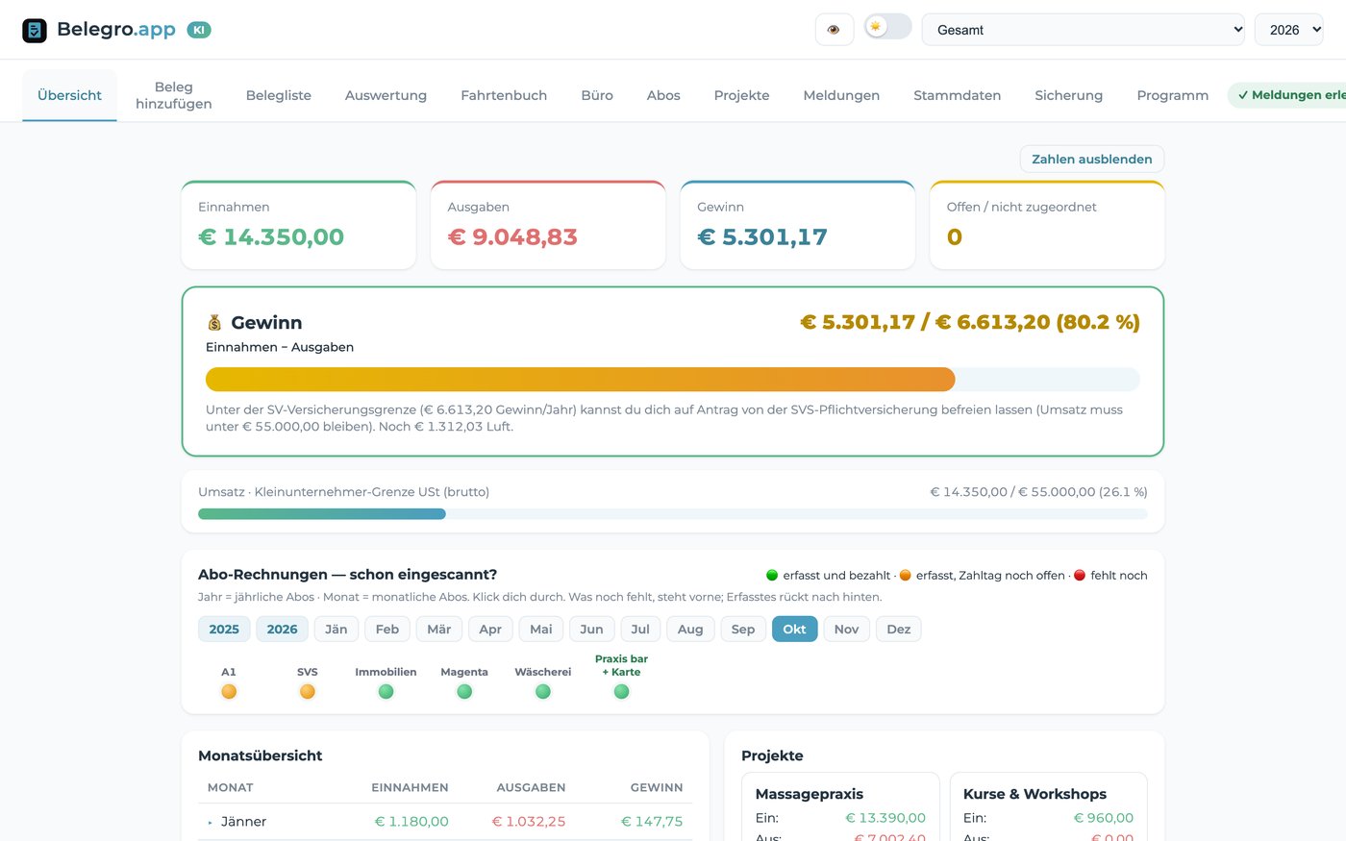This screenshot has width=1346, height=841.
Task: Select the Okt month chip
Action: [794, 629]
